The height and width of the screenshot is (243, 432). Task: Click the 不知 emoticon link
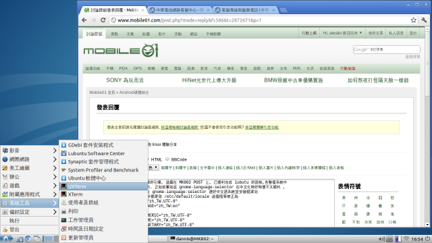point(356,222)
